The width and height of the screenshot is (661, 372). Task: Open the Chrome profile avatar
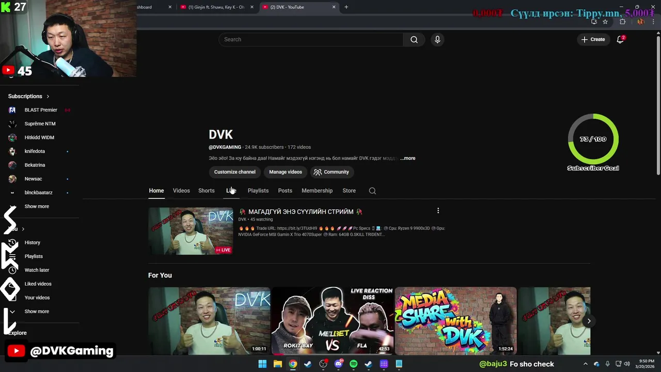click(x=640, y=22)
